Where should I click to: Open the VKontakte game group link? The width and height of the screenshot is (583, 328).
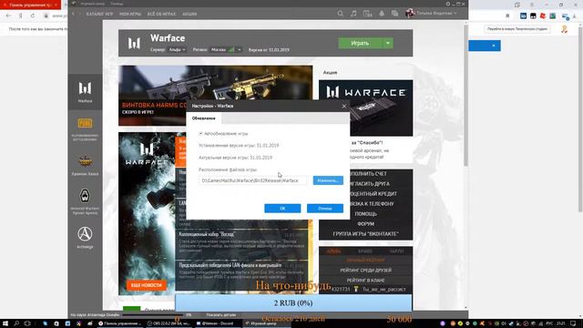coord(365,234)
